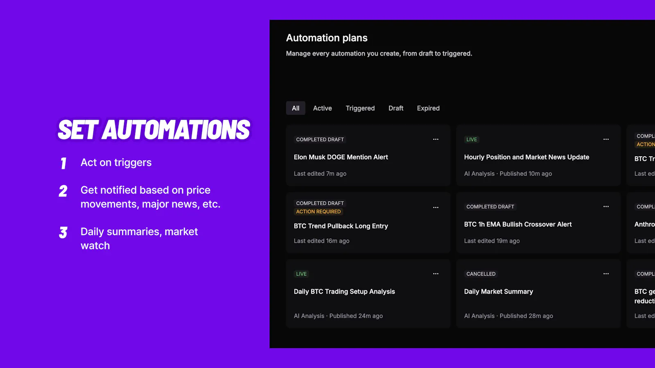Click the Automation plans heading
This screenshot has height=368, width=655.
(327, 38)
